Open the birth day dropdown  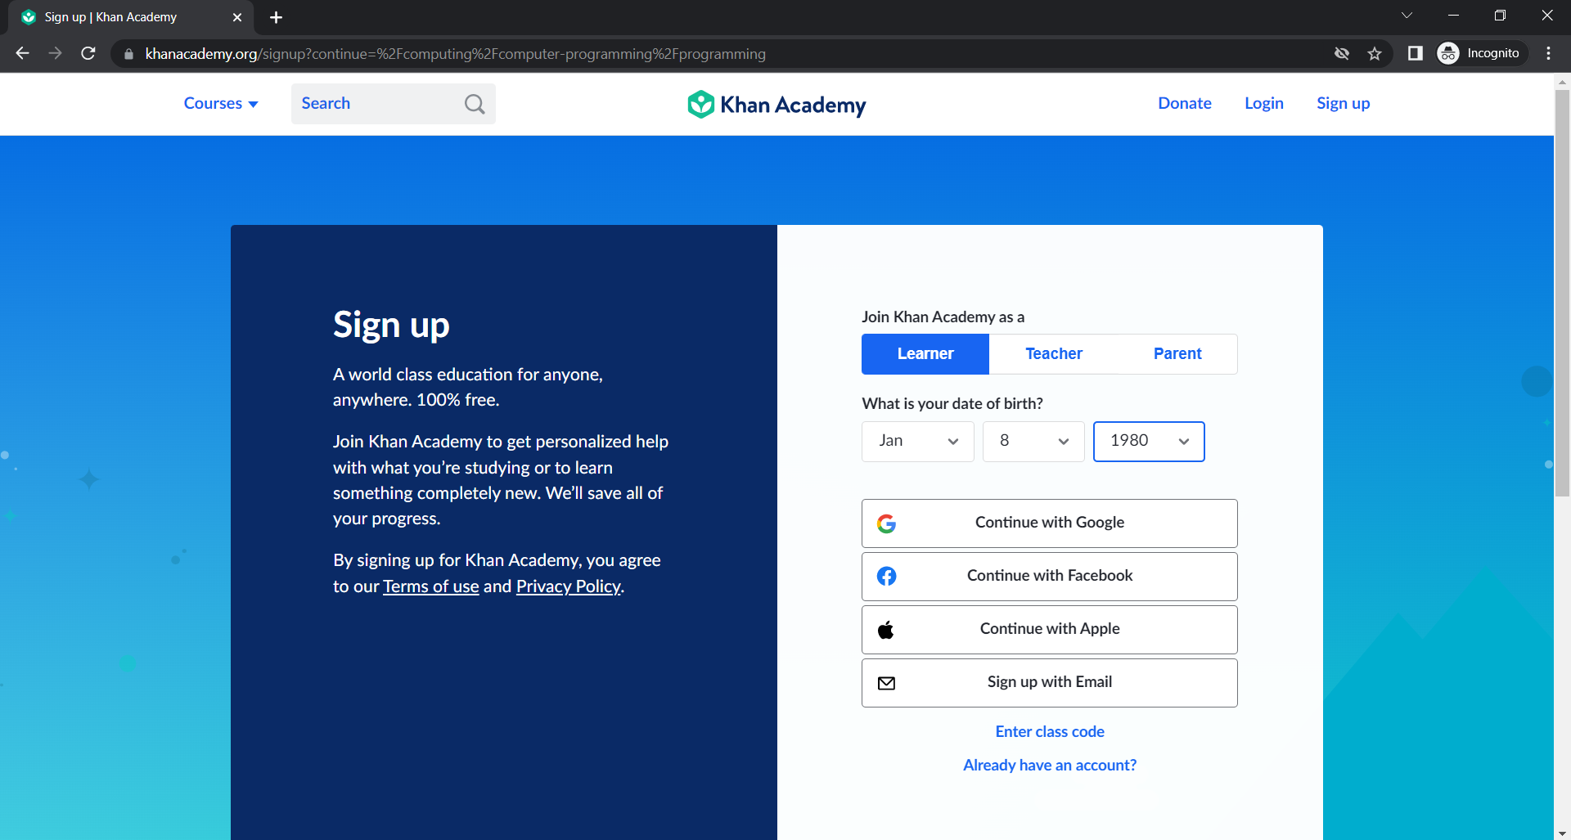1033,441
